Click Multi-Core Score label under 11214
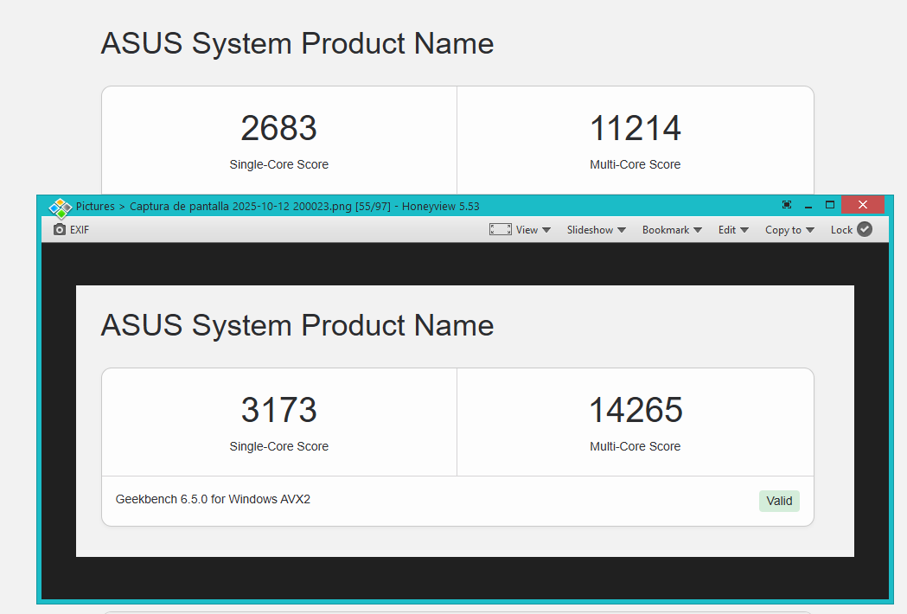This screenshot has height=614, width=907. click(636, 164)
